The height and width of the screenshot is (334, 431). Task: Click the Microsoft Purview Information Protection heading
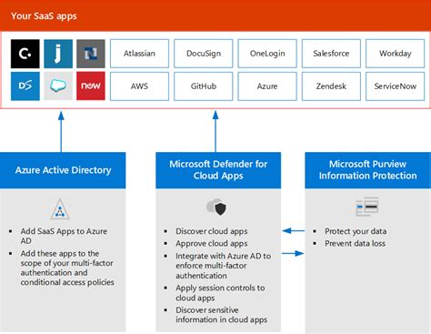click(x=367, y=170)
